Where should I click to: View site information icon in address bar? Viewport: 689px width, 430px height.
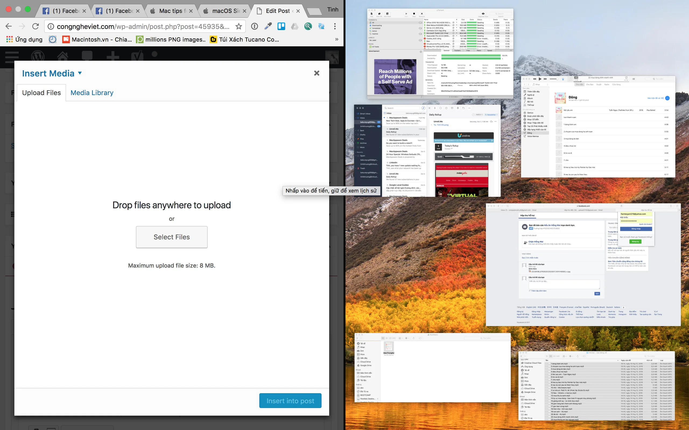pos(51,26)
